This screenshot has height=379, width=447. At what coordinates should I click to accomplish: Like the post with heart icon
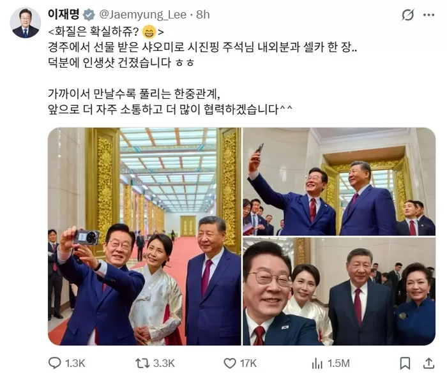tap(229, 363)
